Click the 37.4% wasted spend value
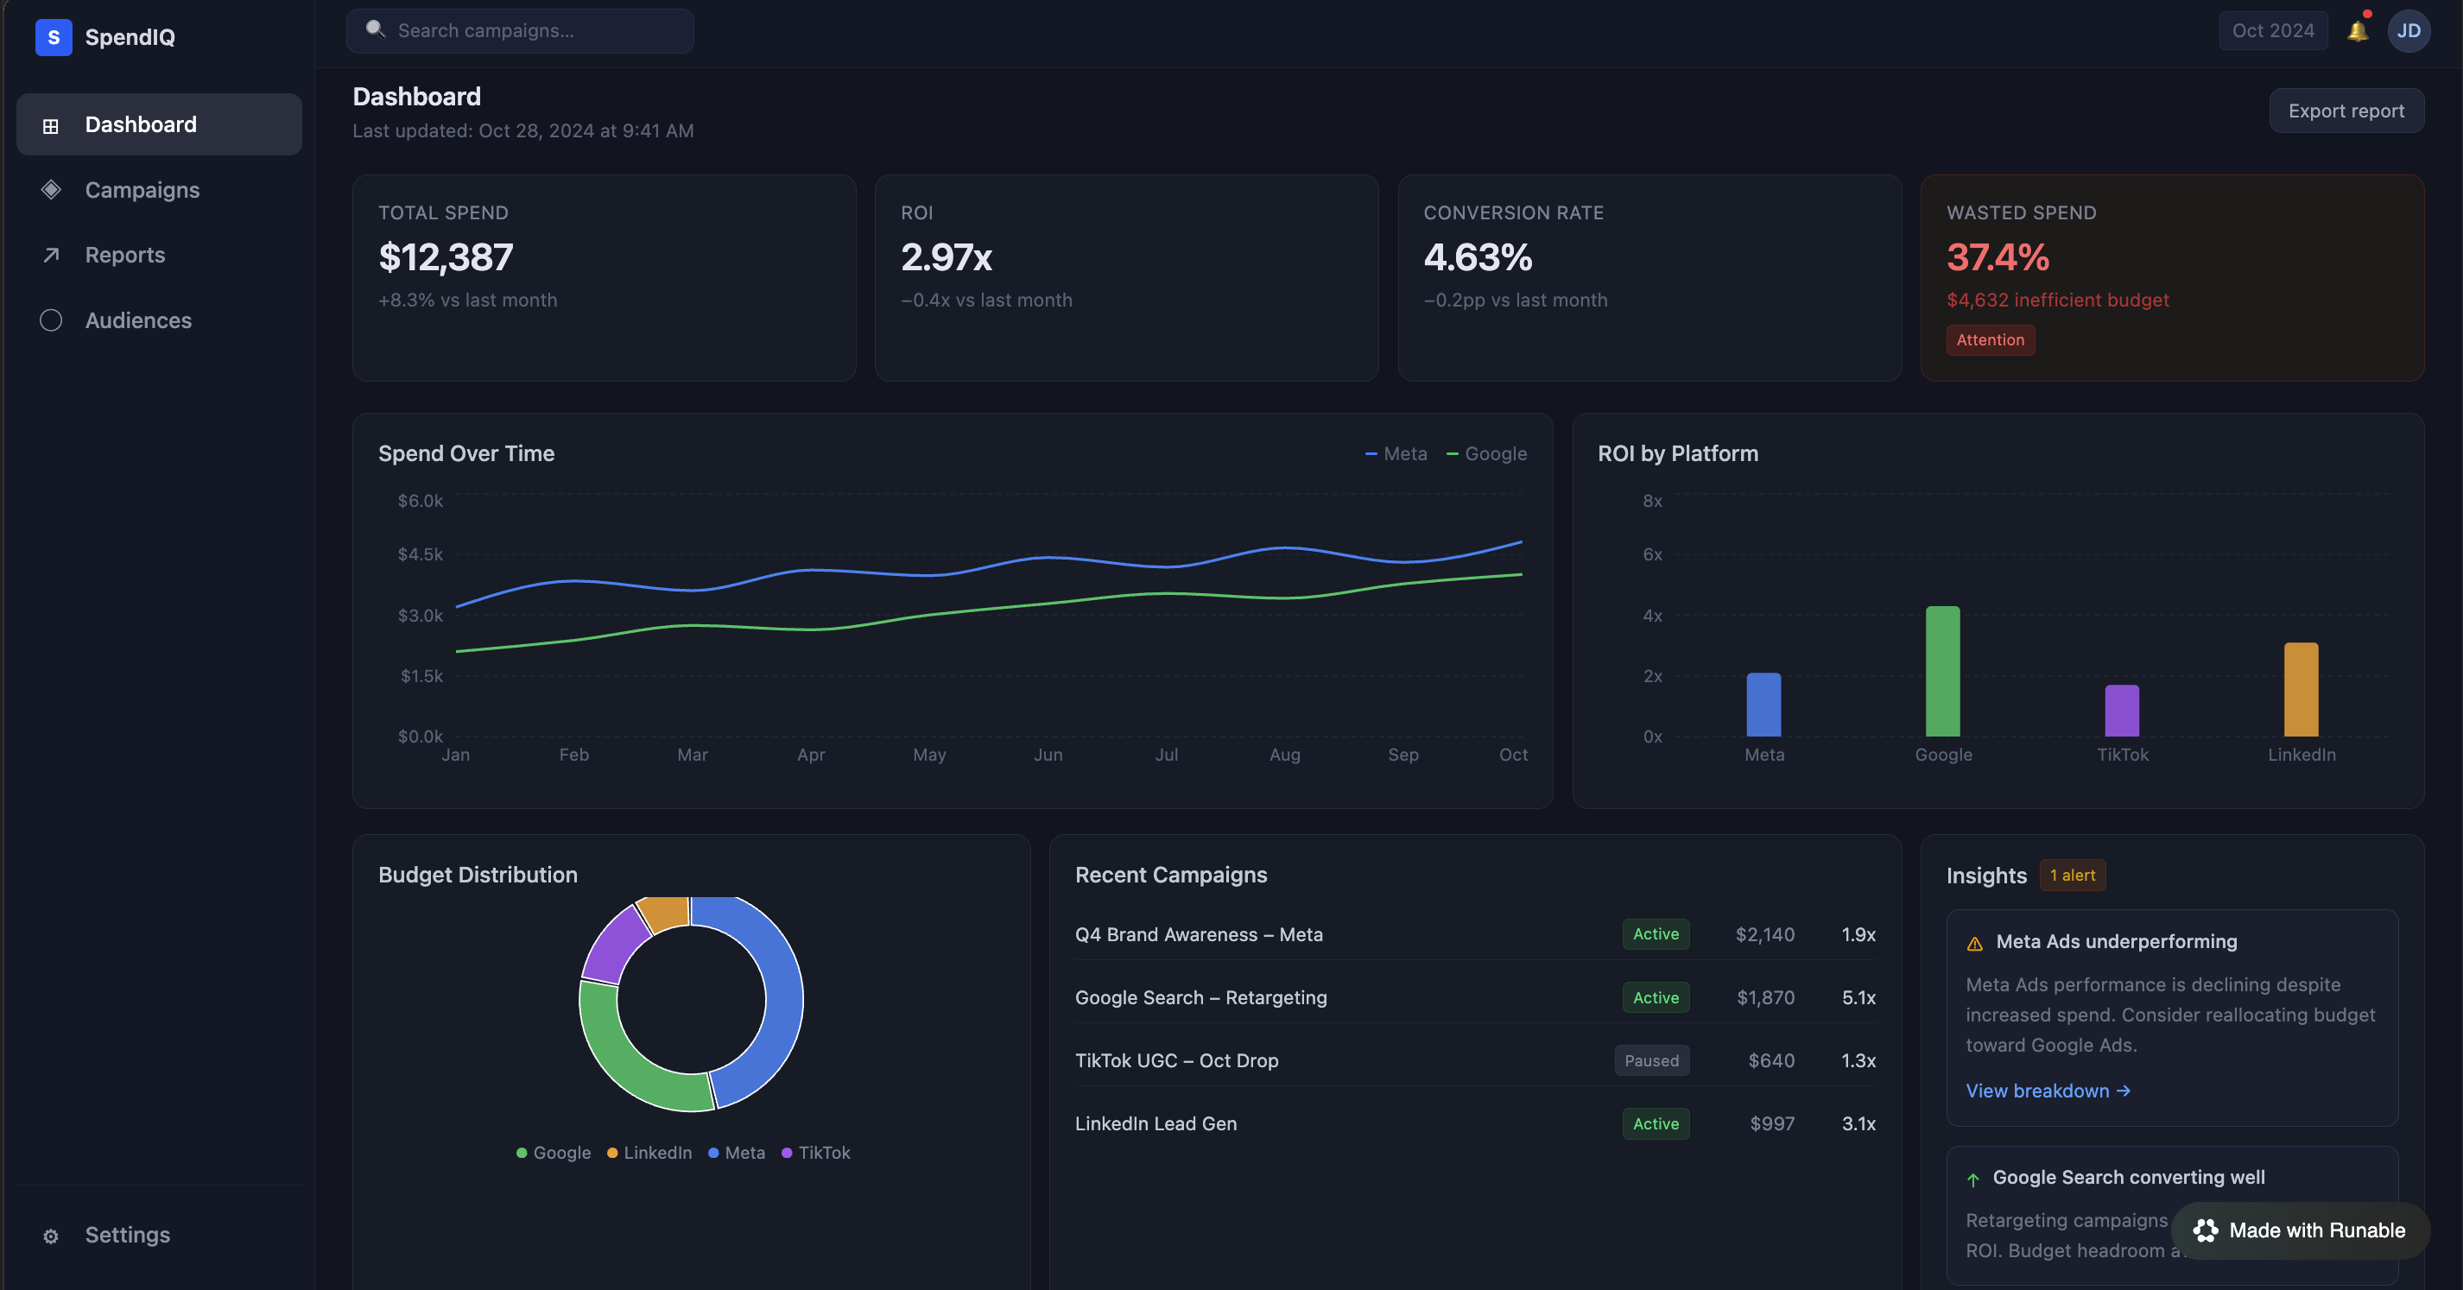The width and height of the screenshot is (2463, 1290). [x=1998, y=256]
